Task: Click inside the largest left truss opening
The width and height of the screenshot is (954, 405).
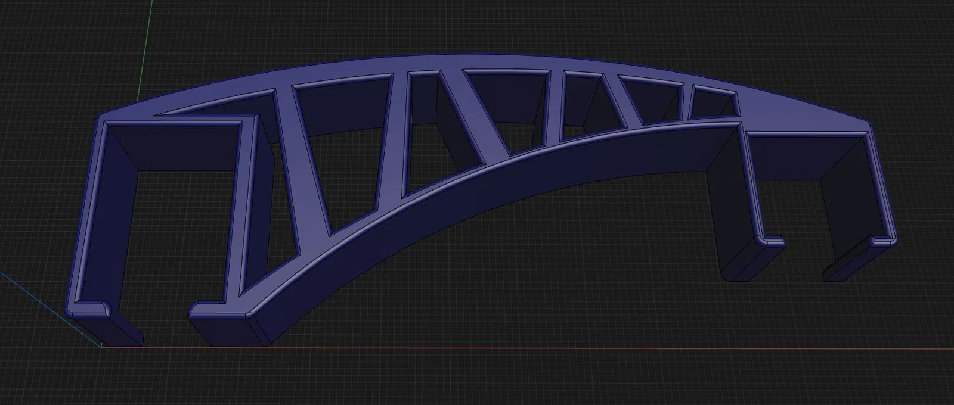Action: click(x=342, y=149)
